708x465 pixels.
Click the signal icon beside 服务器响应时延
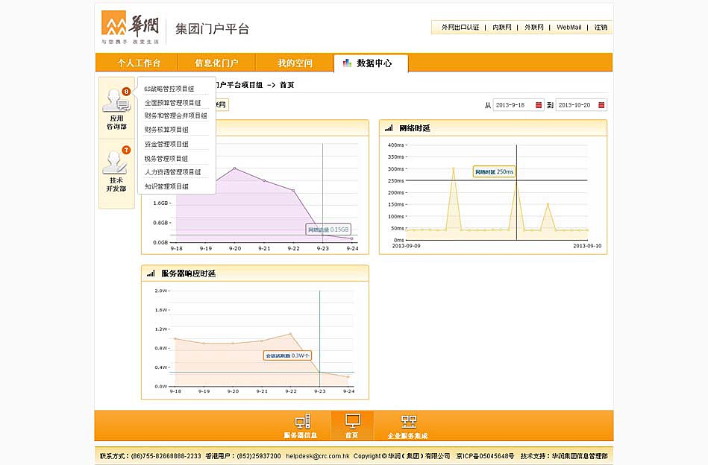(151, 273)
